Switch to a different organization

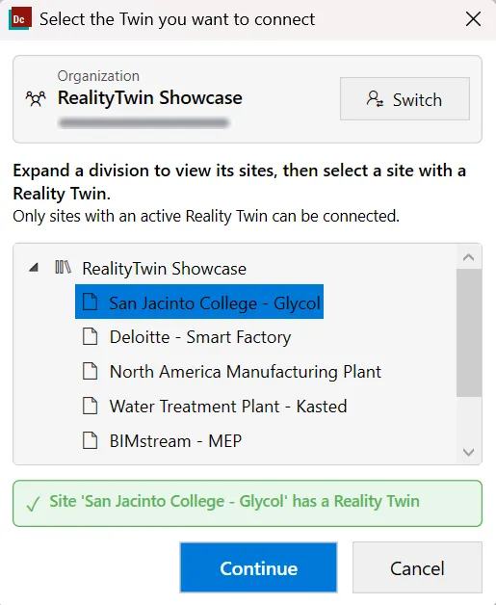click(x=405, y=99)
